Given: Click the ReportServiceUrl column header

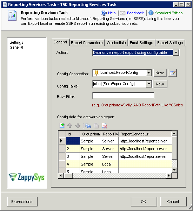Looking at the screenshot, I should 145,134.
